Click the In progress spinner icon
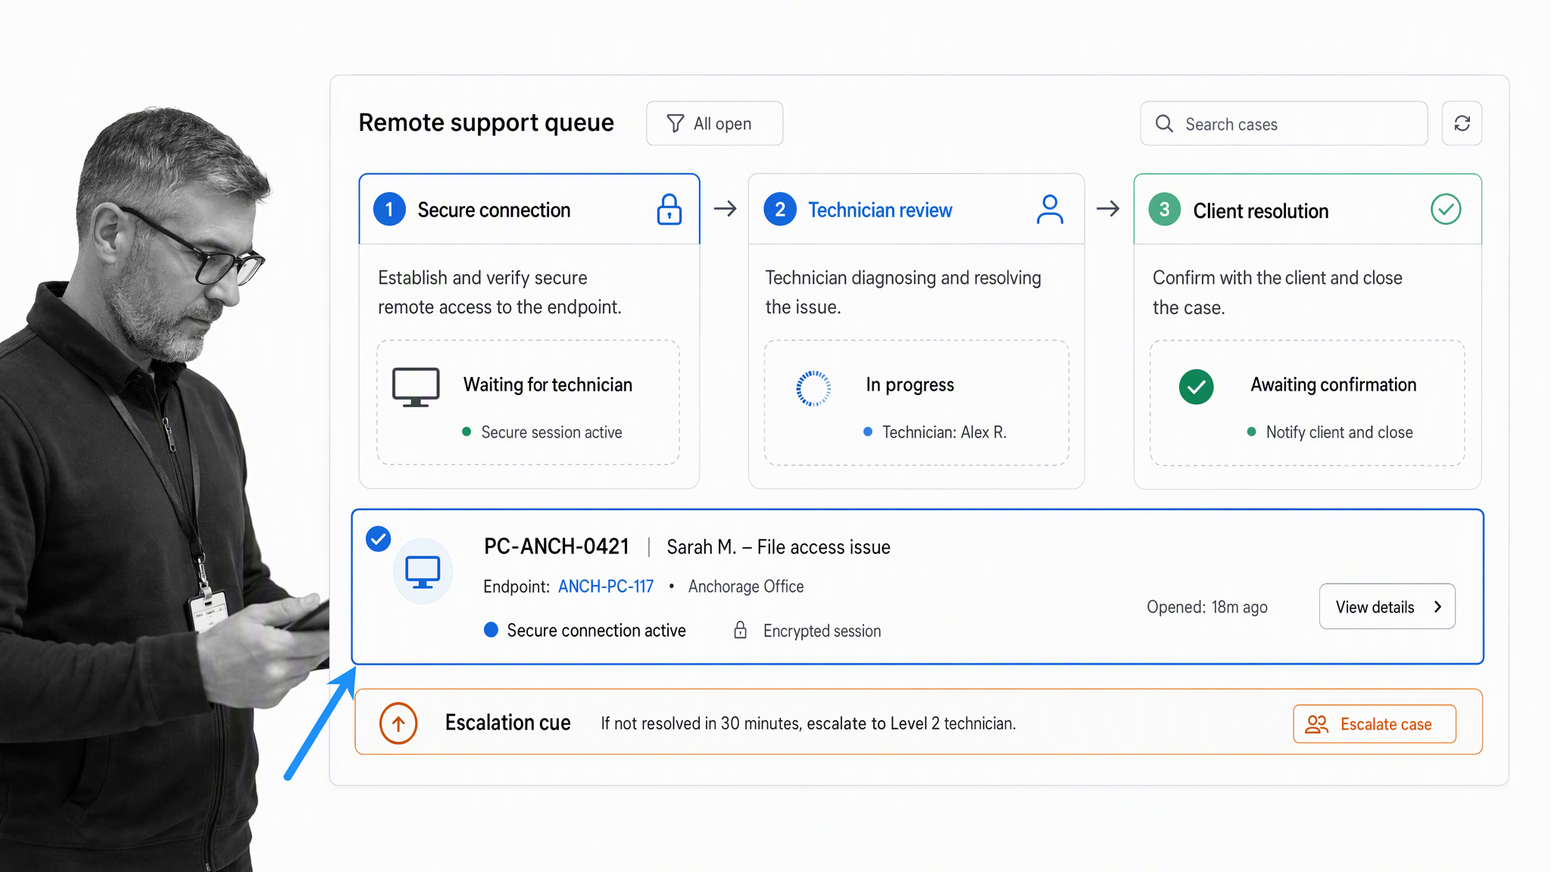Screen dimensions: 1551x872 click(813, 388)
